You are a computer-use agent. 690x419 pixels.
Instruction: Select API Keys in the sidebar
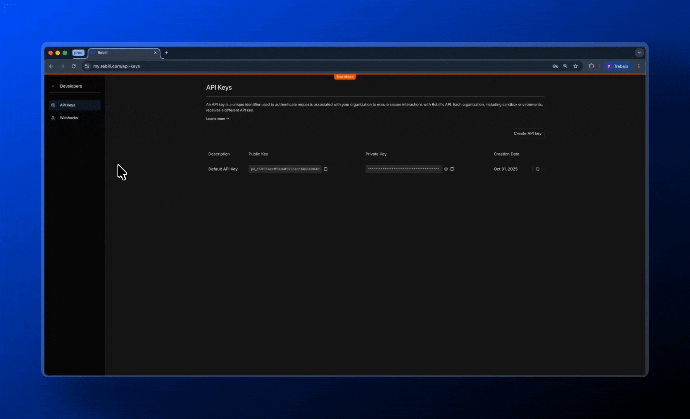[67, 105]
